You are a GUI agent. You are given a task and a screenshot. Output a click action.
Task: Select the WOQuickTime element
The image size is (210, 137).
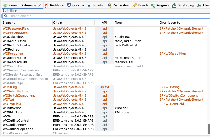[13, 37]
